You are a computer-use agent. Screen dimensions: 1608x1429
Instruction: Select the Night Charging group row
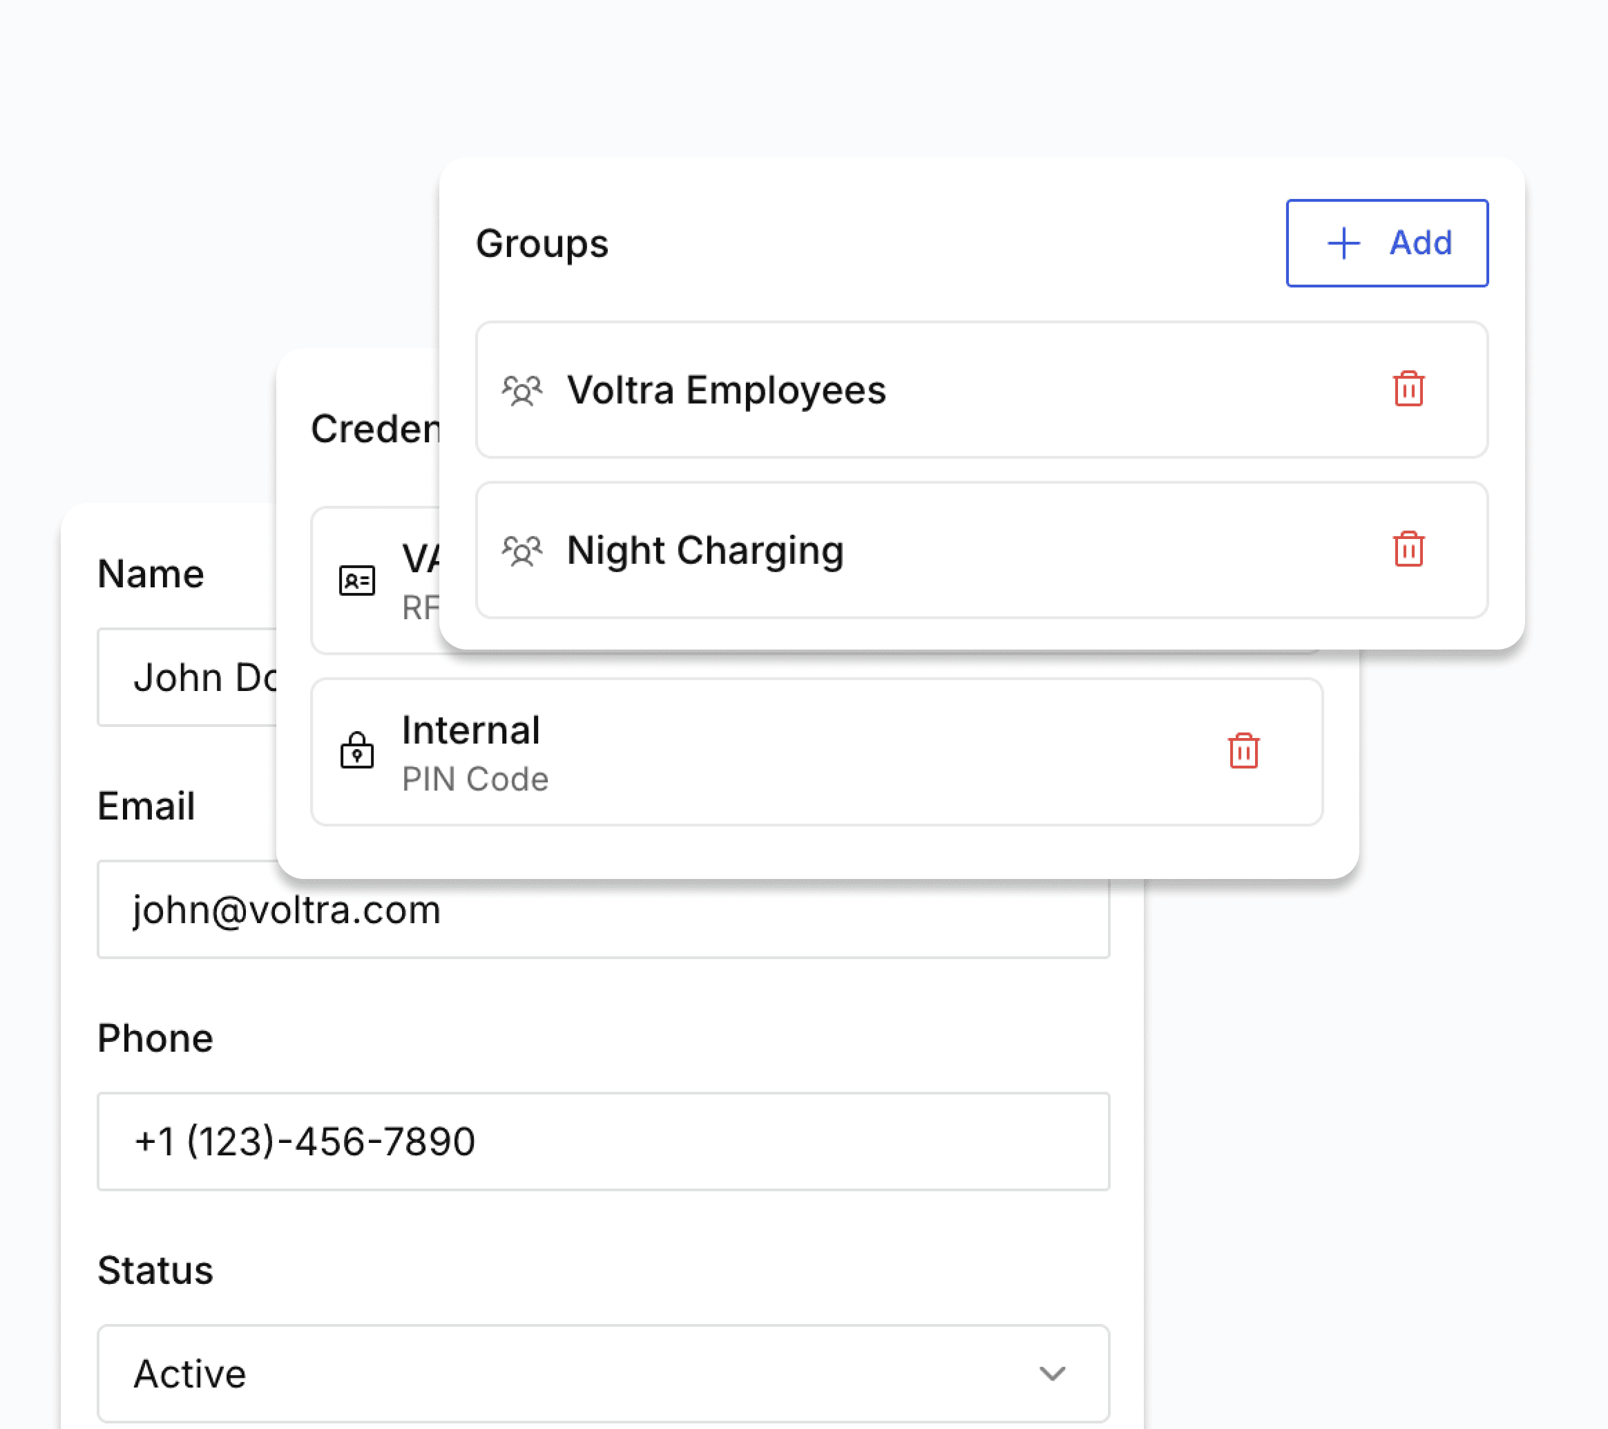980,551
